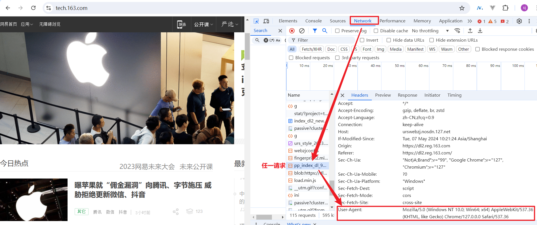Select the load.min.js request row
Screen dimensions: 537x225
point(308,181)
